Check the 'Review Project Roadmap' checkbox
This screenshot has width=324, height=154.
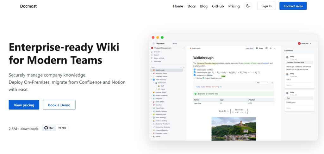pyautogui.click(x=195, y=78)
